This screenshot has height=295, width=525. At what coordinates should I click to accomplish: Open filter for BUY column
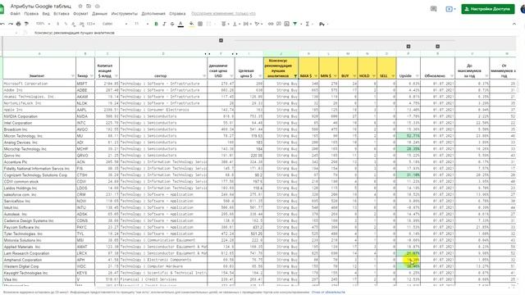[x=354, y=76]
